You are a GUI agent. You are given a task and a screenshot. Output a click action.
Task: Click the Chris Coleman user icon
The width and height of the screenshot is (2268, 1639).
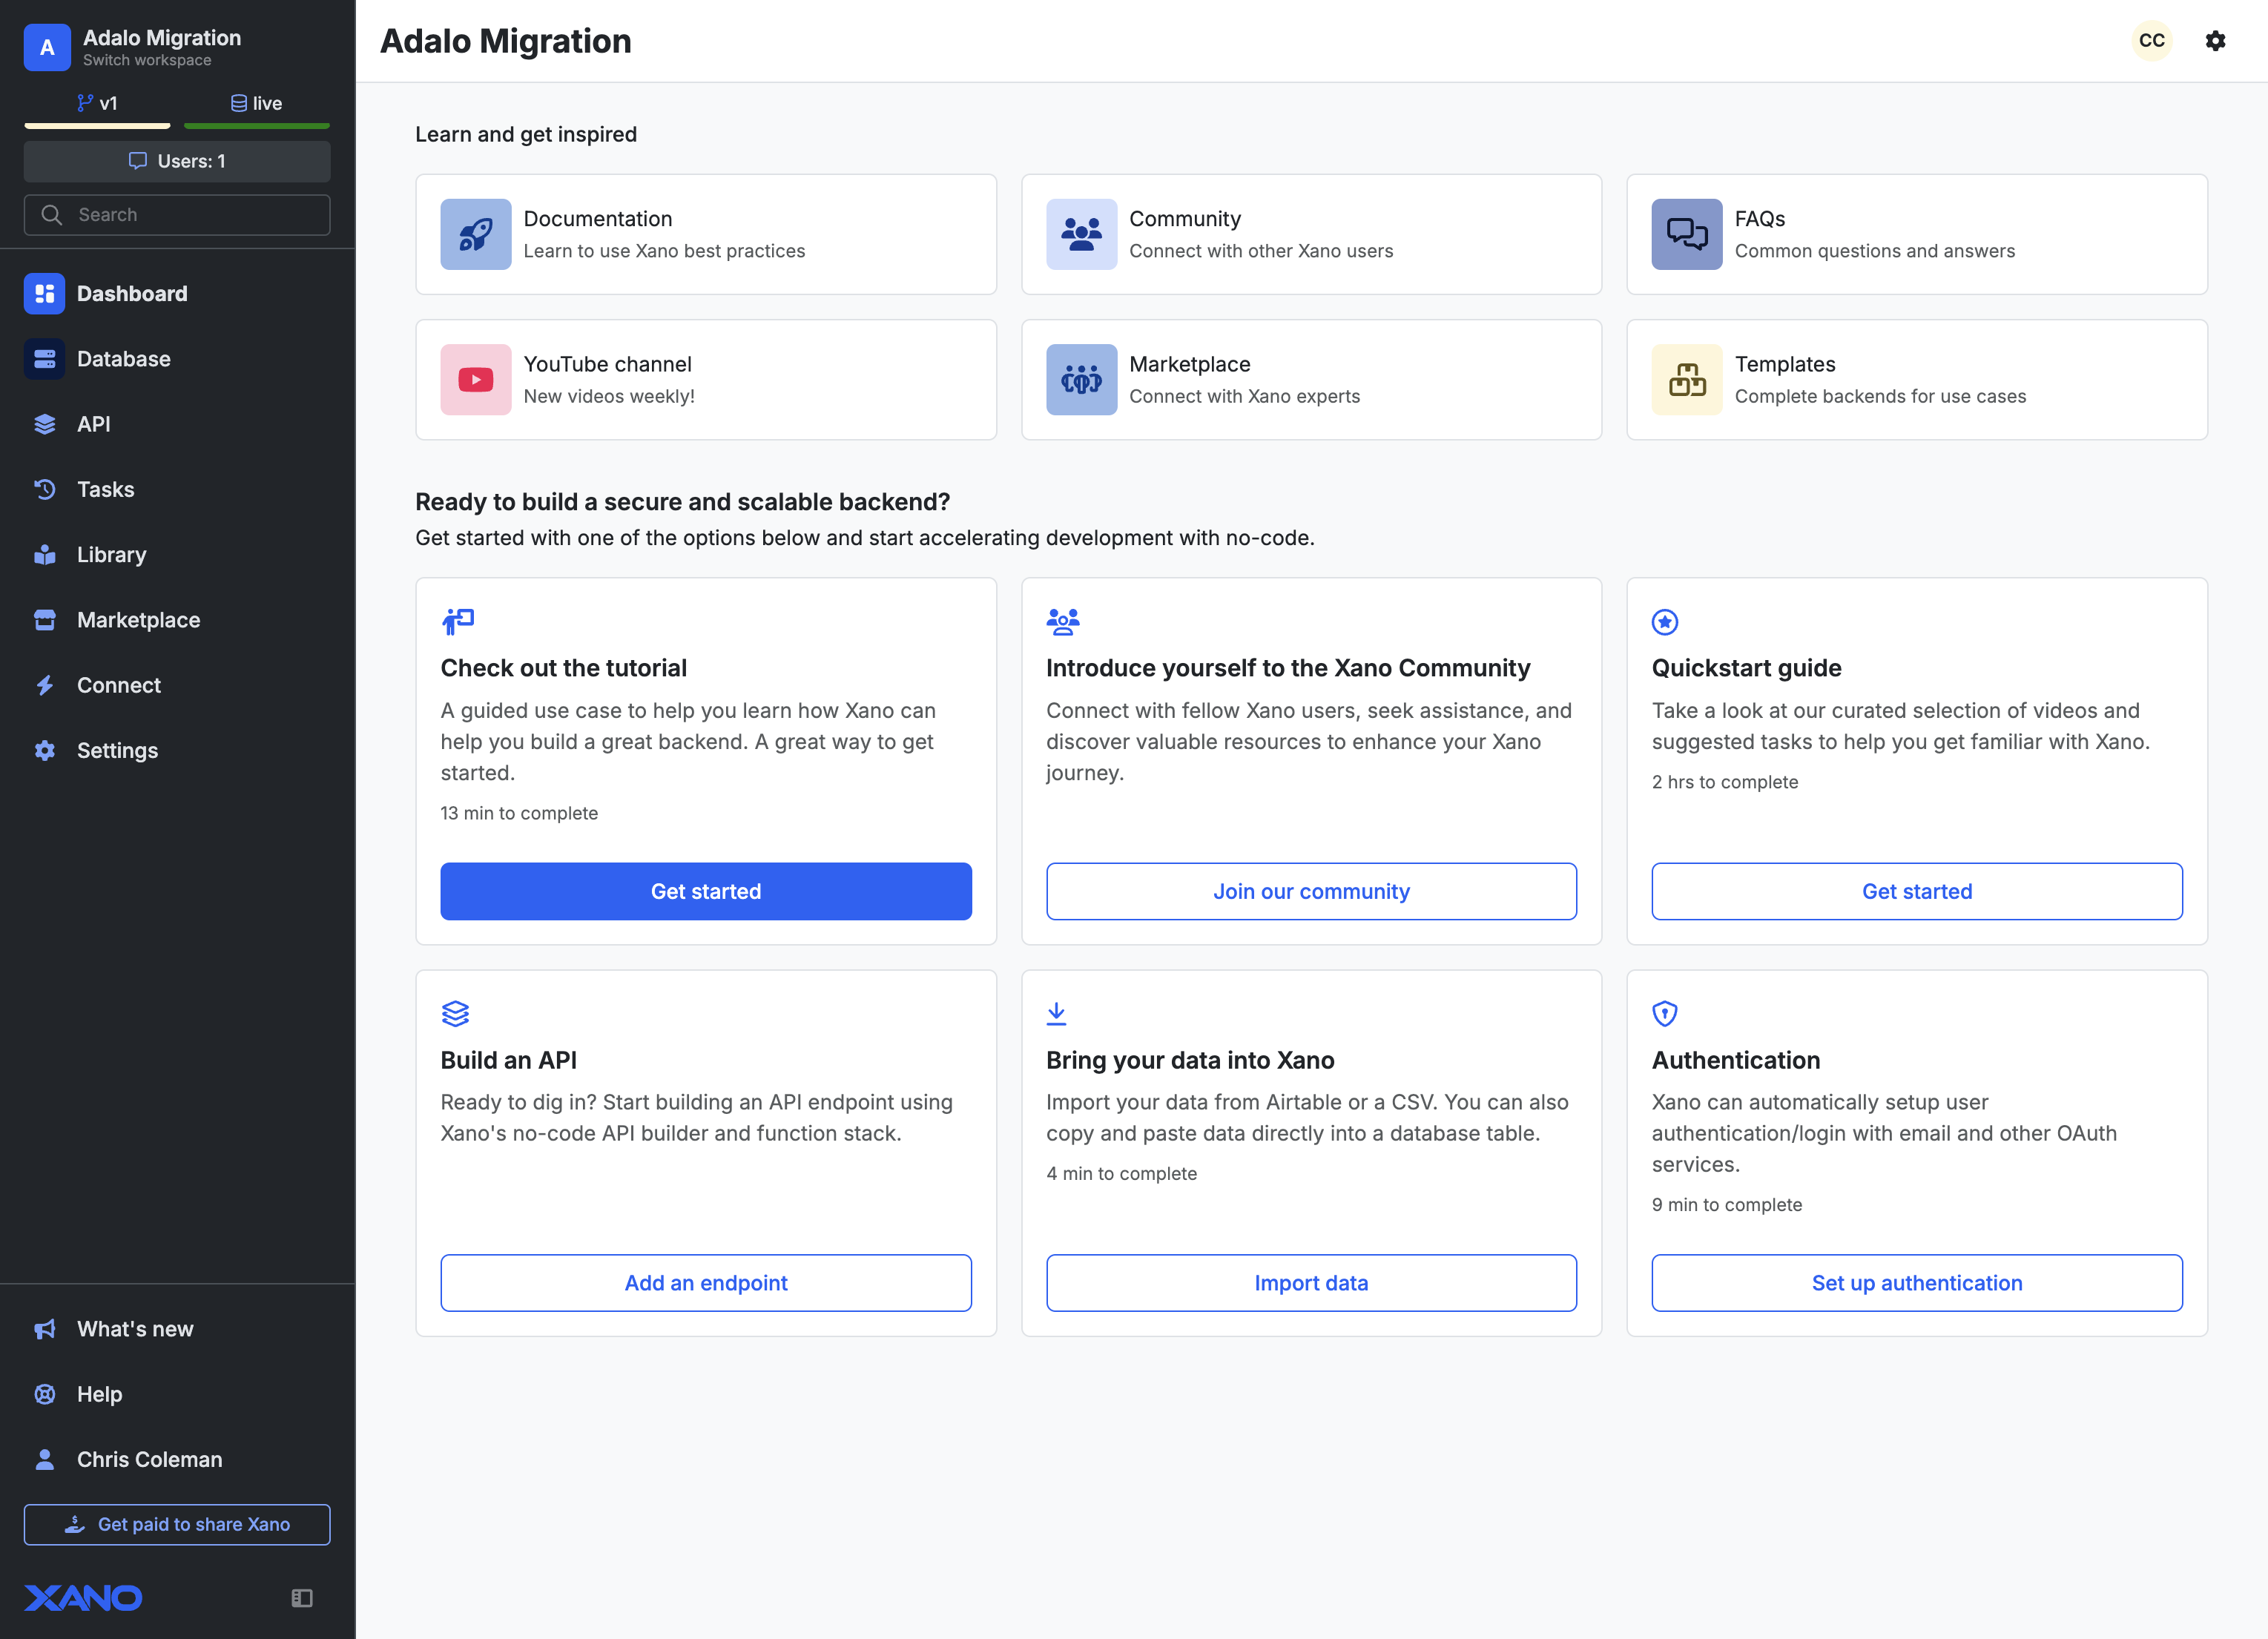pos(45,1459)
